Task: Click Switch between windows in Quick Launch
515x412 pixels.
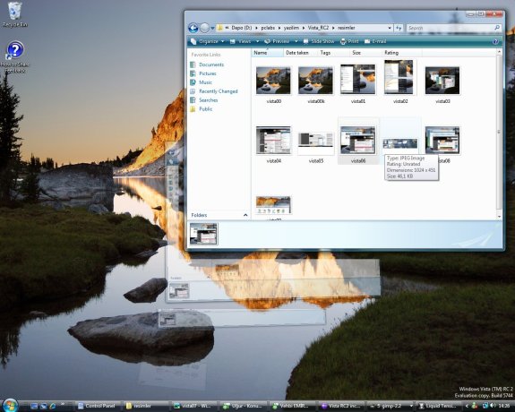Action: pos(43,407)
